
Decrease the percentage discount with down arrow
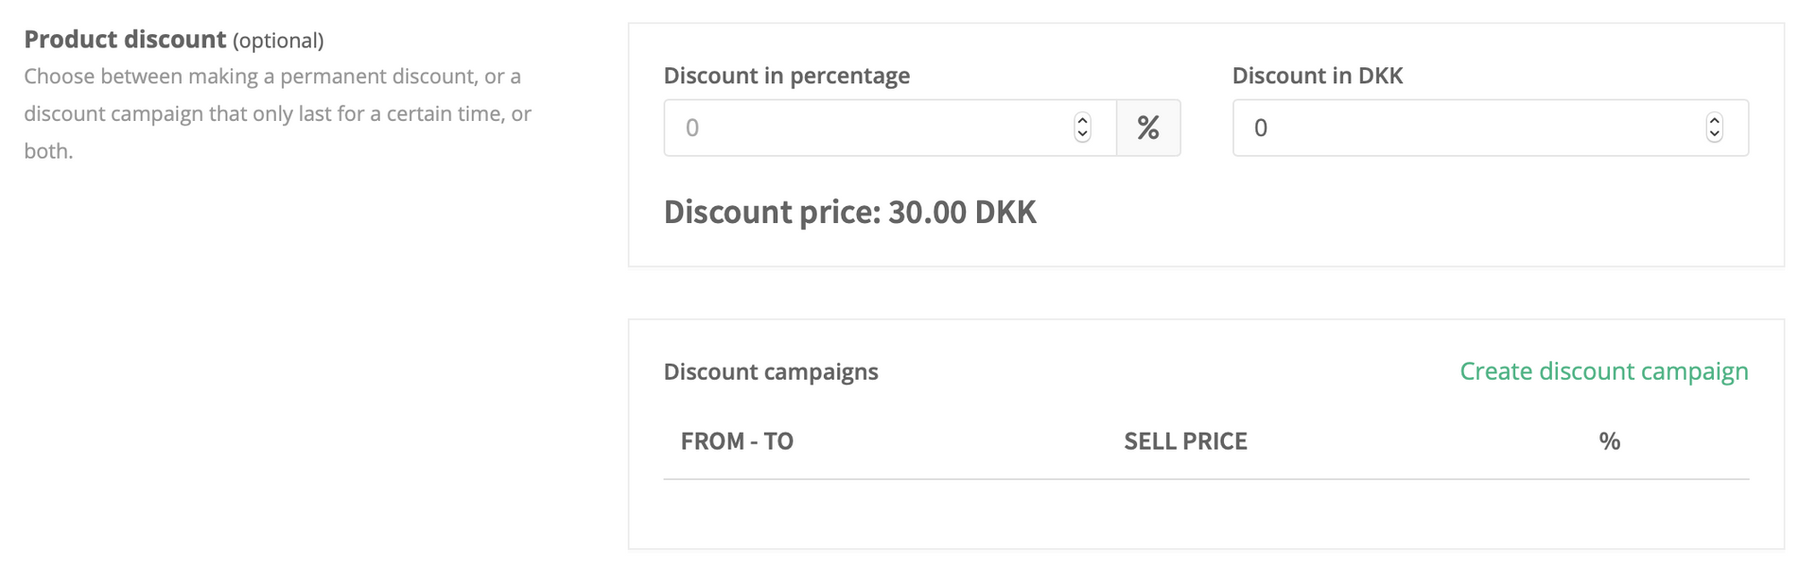pos(1083,134)
